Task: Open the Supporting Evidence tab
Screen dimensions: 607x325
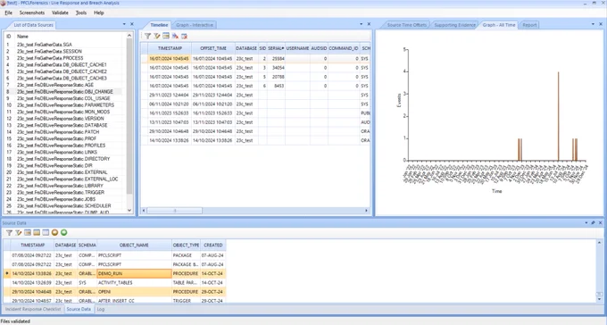Action: pyautogui.click(x=454, y=25)
